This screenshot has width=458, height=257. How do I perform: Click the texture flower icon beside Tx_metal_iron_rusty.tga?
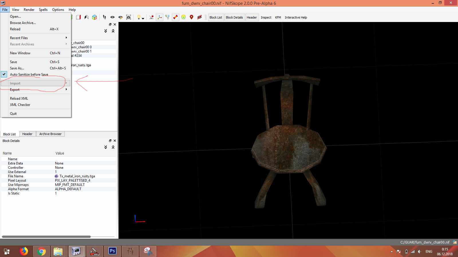click(56, 176)
